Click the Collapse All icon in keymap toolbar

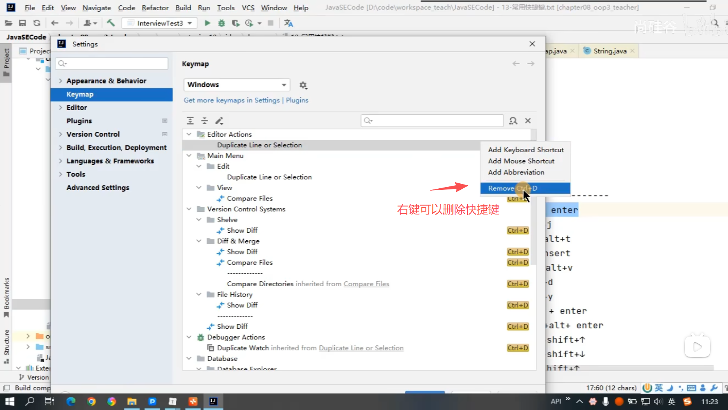(x=204, y=121)
